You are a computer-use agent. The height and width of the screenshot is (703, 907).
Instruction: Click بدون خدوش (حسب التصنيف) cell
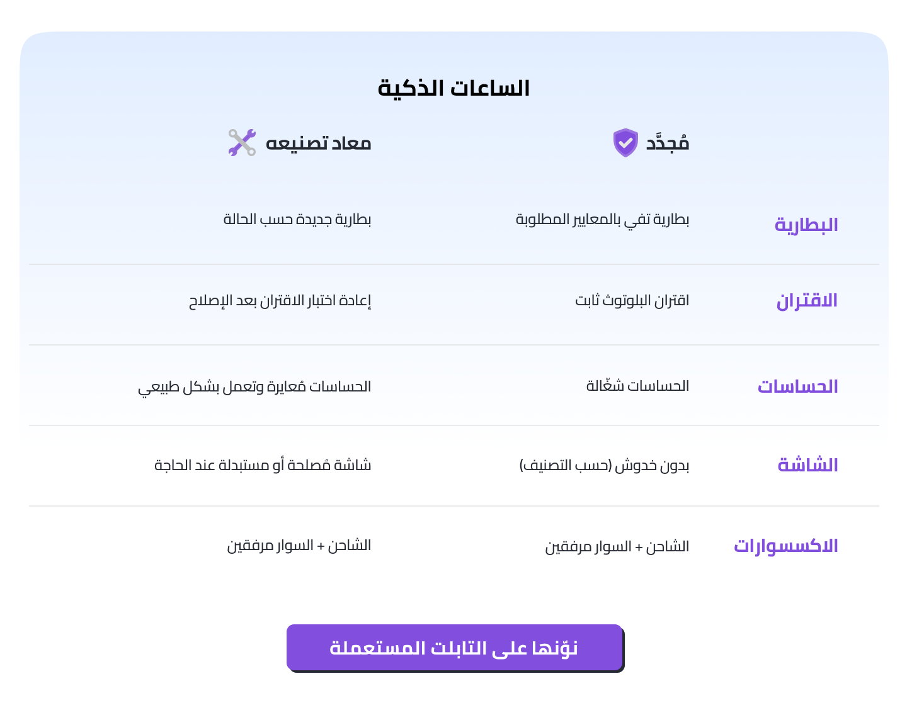[604, 466]
